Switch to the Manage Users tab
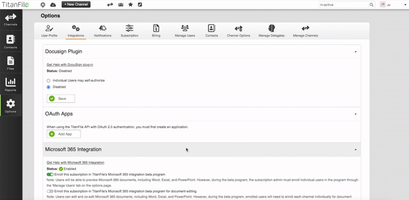The image size is (409, 200). point(185,31)
